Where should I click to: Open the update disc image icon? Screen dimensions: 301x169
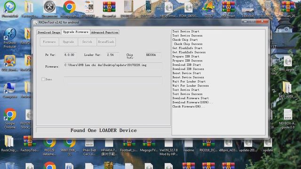[x=268, y=146]
